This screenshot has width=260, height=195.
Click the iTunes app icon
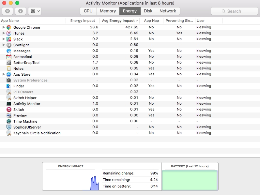pos(9,33)
